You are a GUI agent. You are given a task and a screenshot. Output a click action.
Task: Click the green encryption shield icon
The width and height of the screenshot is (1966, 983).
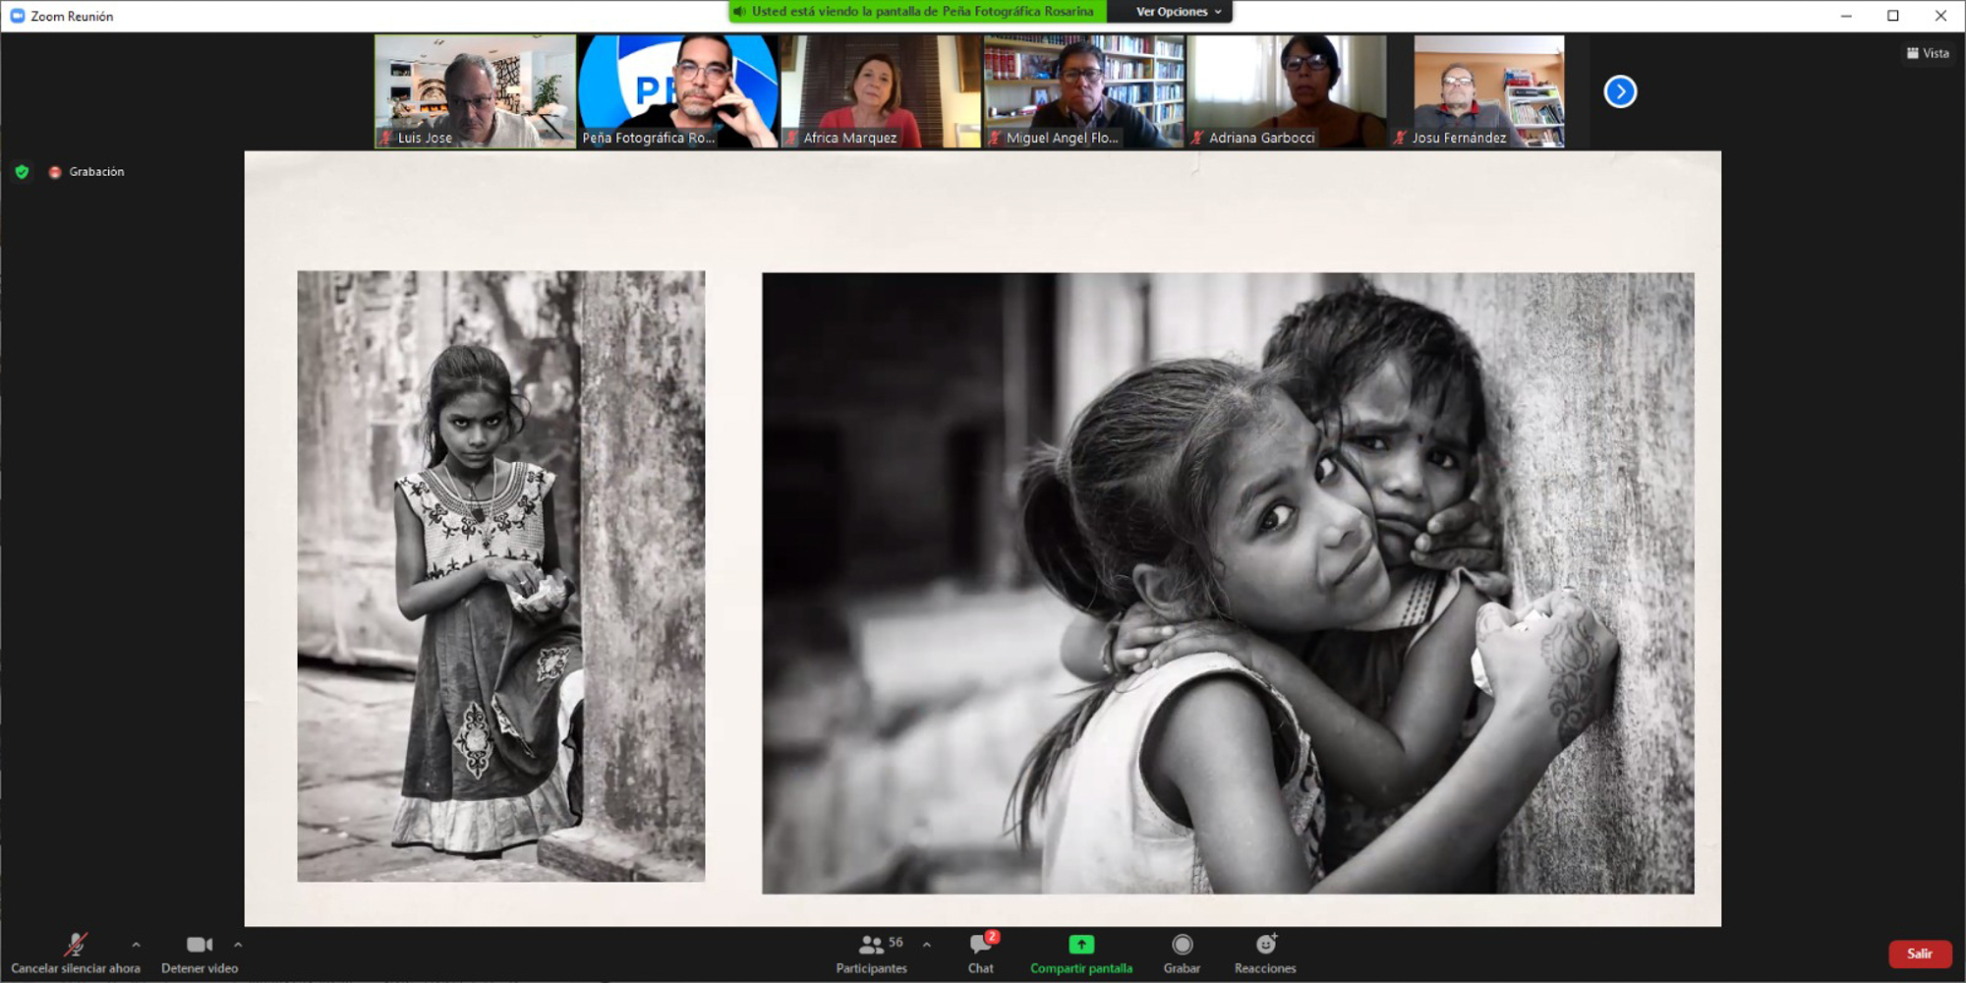click(x=22, y=172)
